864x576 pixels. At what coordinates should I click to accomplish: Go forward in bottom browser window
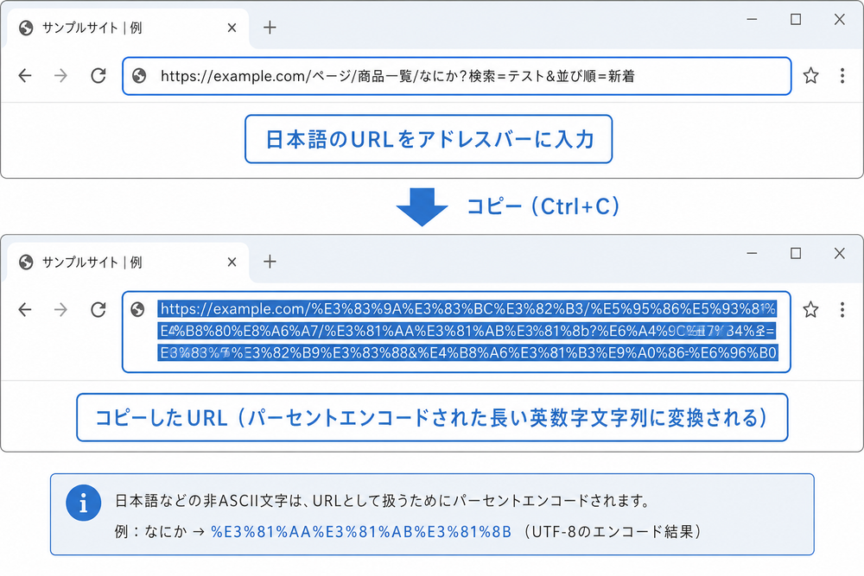60,309
